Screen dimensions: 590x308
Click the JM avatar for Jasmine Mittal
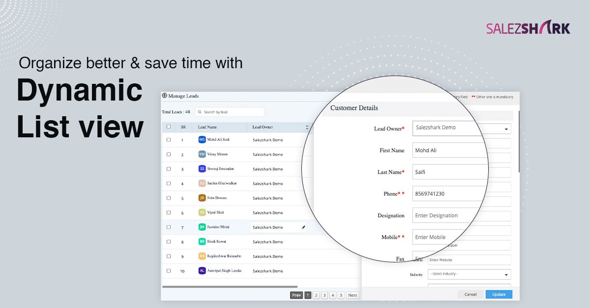pos(202,227)
